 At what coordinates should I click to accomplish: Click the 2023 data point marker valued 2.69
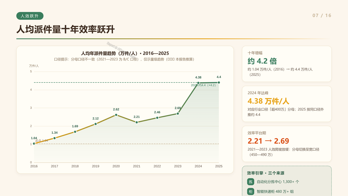tap(178, 114)
